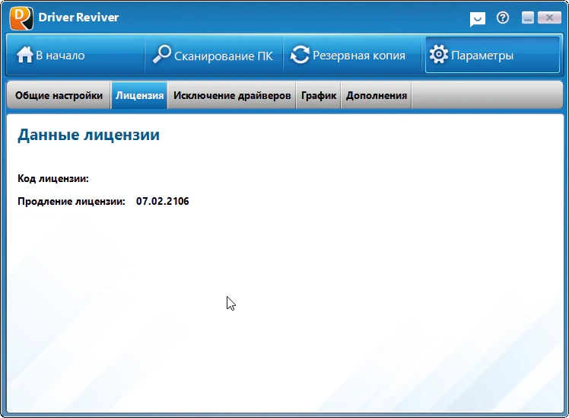Close the Driver Reviver window
The height and width of the screenshot is (418, 569).
[x=549, y=18]
